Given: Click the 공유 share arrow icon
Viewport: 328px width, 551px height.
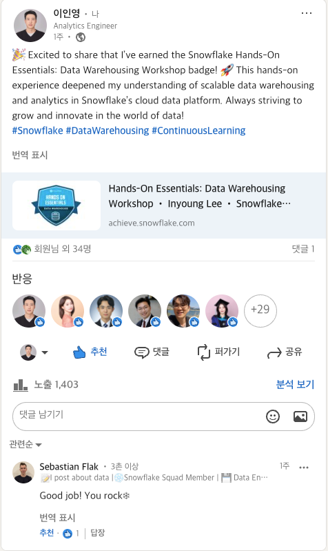Looking at the screenshot, I should 274,352.
